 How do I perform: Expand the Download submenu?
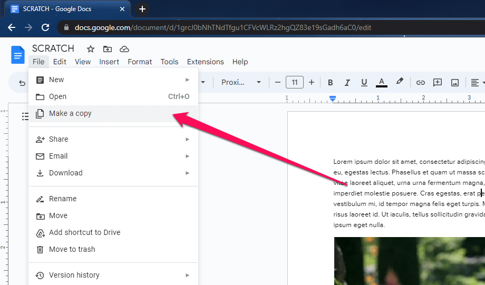[x=113, y=173]
